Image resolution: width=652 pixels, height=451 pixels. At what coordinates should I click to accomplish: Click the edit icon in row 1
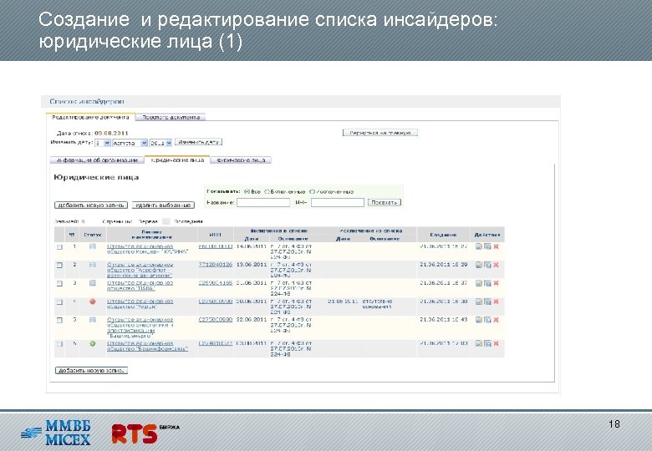tap(479, 246)
